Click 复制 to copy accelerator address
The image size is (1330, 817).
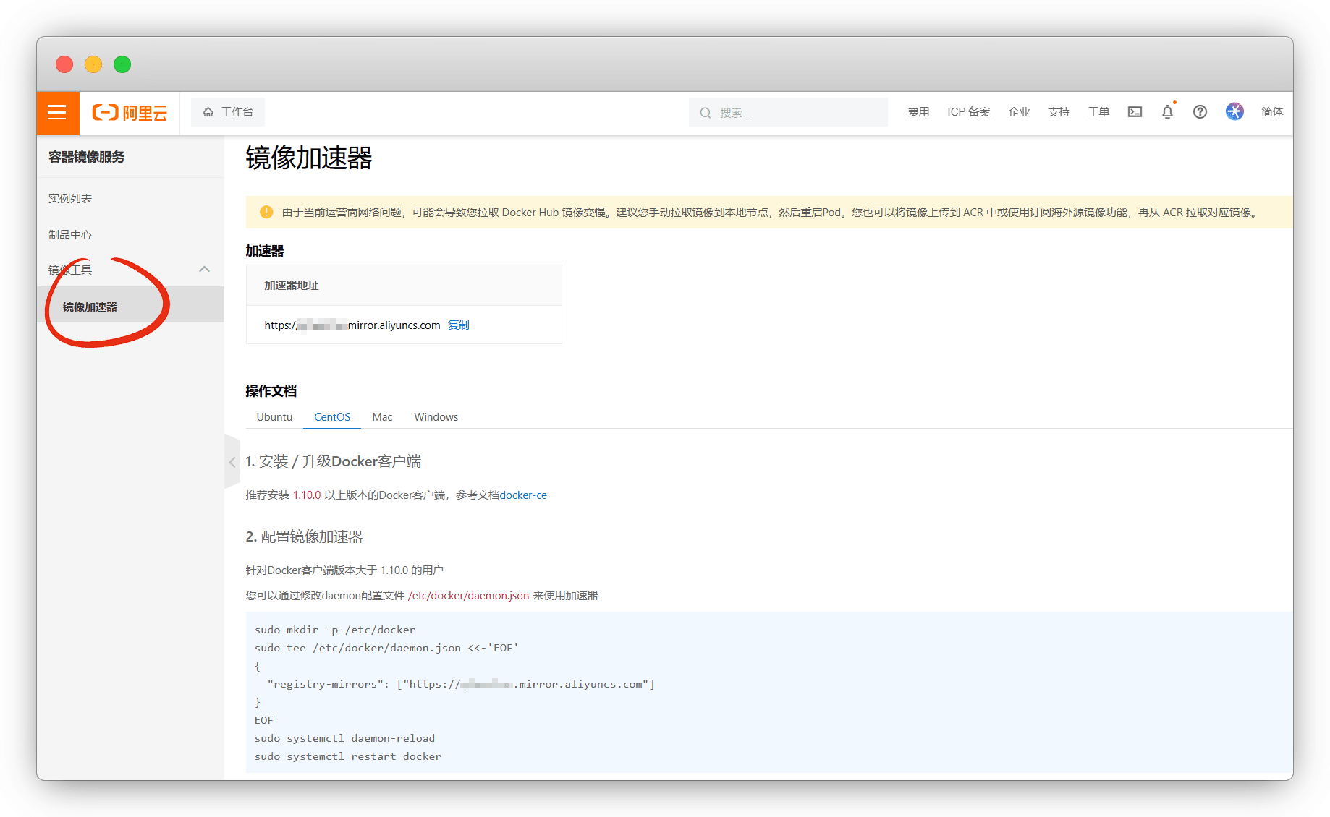458,325
